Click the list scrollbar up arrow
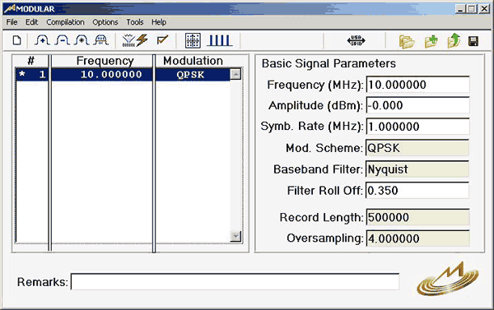Screen dimensions: 494x310 (235, 75)
